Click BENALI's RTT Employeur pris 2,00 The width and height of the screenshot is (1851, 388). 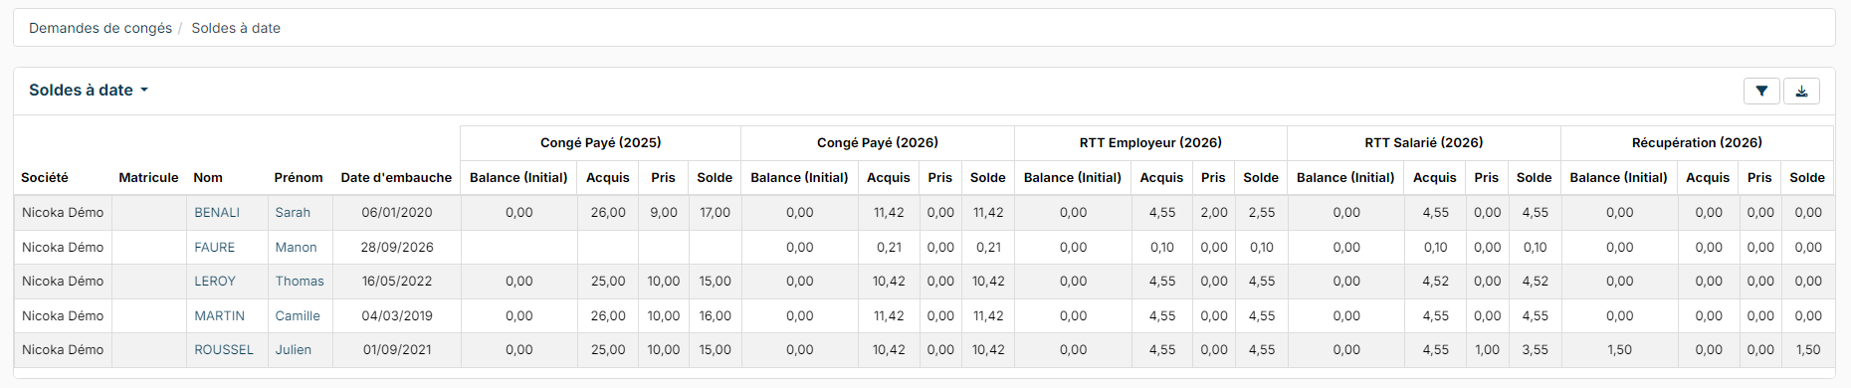1214,212
